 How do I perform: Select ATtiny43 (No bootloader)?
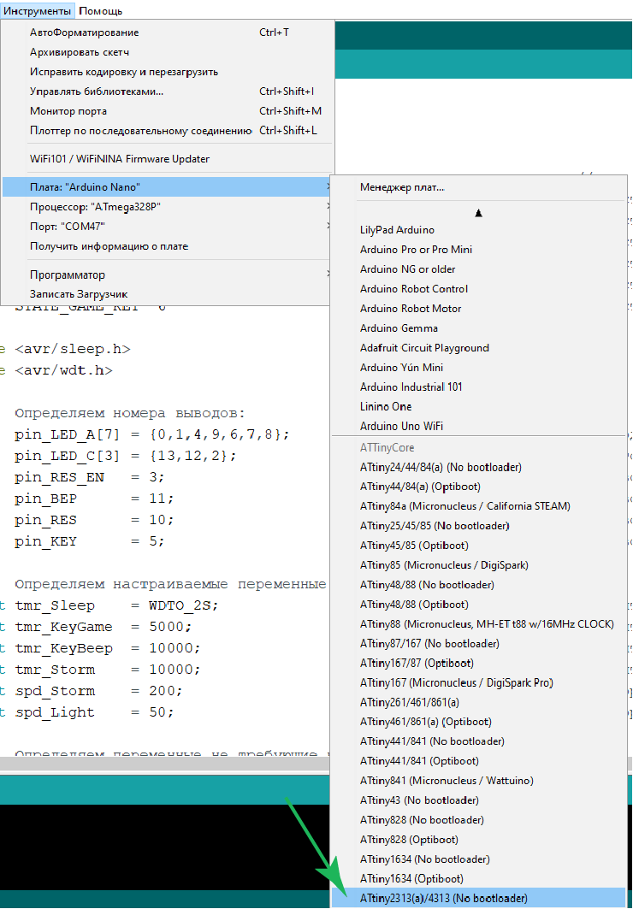coord(479,800)
